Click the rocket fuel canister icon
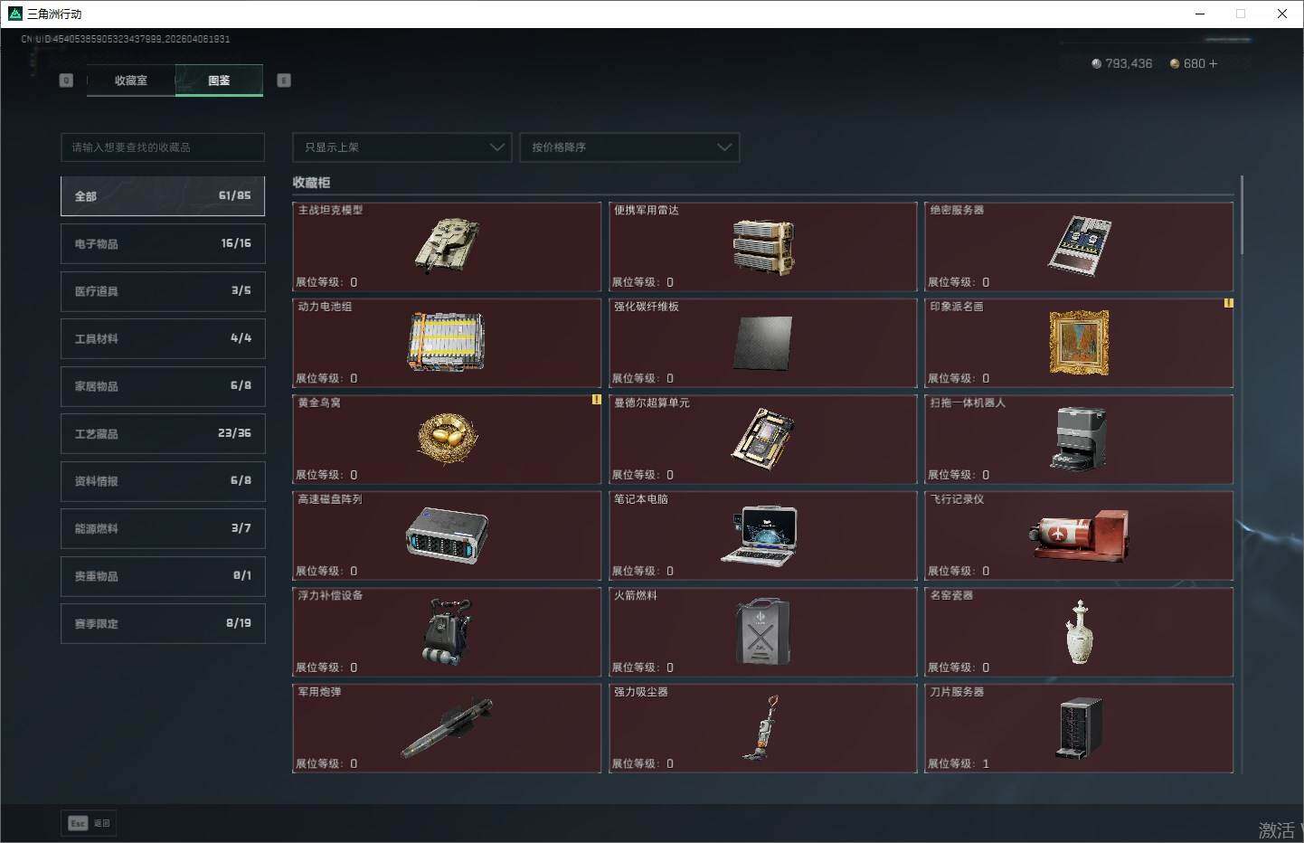The width and height of the screenshot is (1304, 843). click(761, 631)
